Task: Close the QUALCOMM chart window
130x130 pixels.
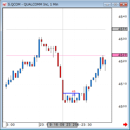Action: pos(123,4)
